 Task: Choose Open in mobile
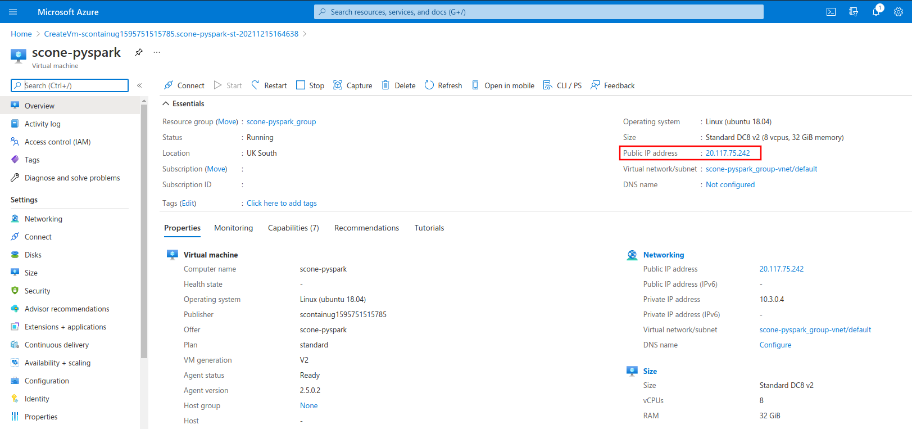point(503,85)
